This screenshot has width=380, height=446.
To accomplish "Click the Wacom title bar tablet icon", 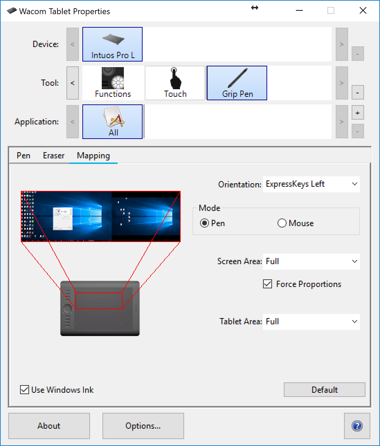I will [x=12, y=11].
